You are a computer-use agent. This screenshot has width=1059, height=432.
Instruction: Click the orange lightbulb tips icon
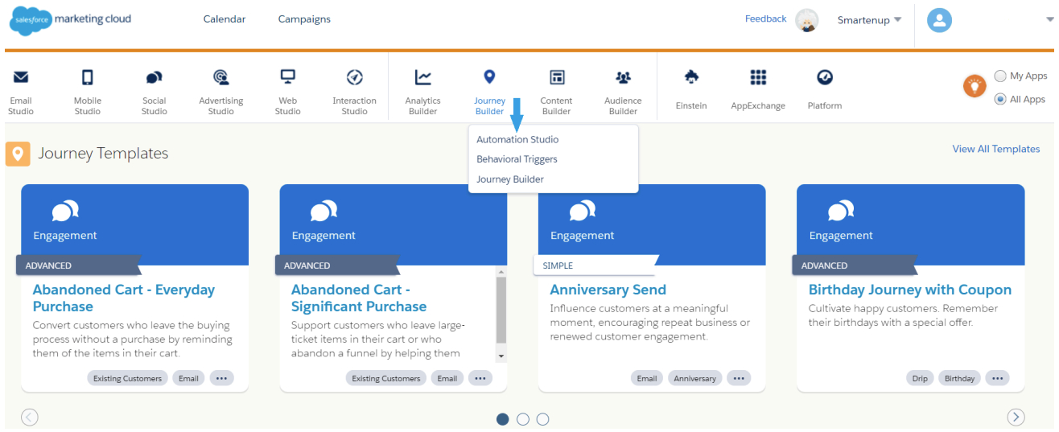[x=975, y=85]
